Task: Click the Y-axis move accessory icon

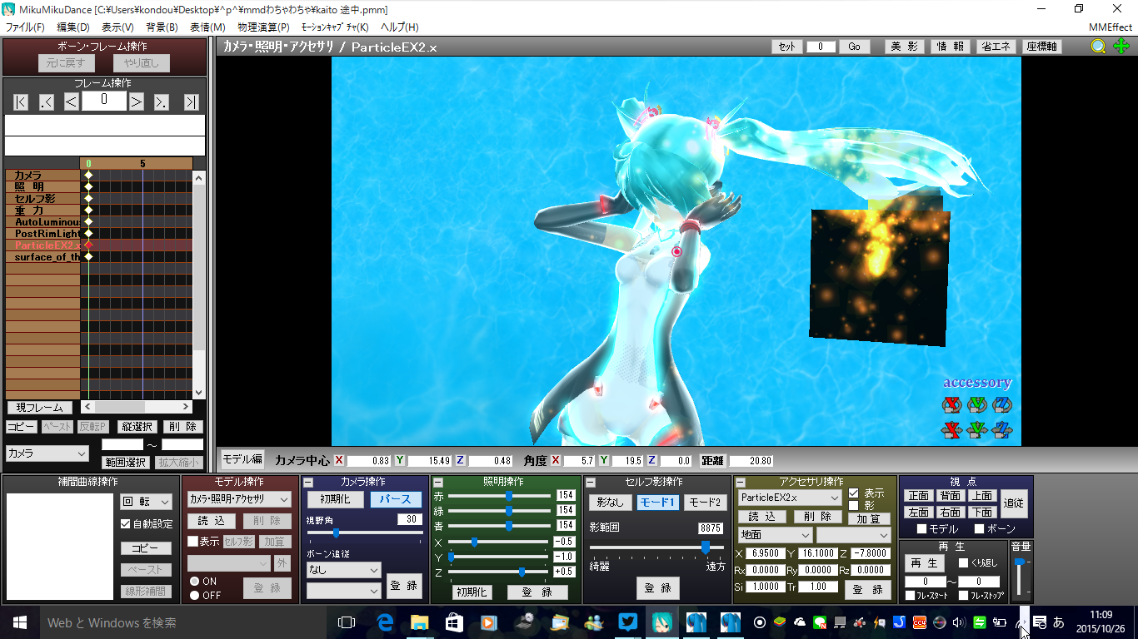Action: point(977,430)
